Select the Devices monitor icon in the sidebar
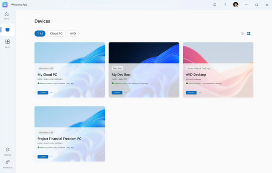272x173 pixels. 7,30
